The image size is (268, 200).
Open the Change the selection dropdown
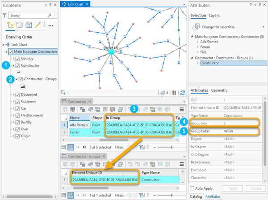click(263, 26)
